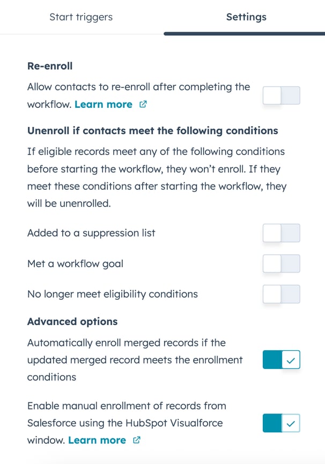Toggle unenroll for no longer meeting eligibility conditions
The width and height of the screenshot is (325, 464).
point(281,294)
